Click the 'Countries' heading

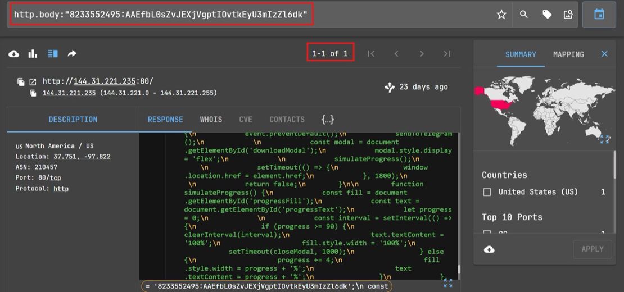click(x=504, y=175)
